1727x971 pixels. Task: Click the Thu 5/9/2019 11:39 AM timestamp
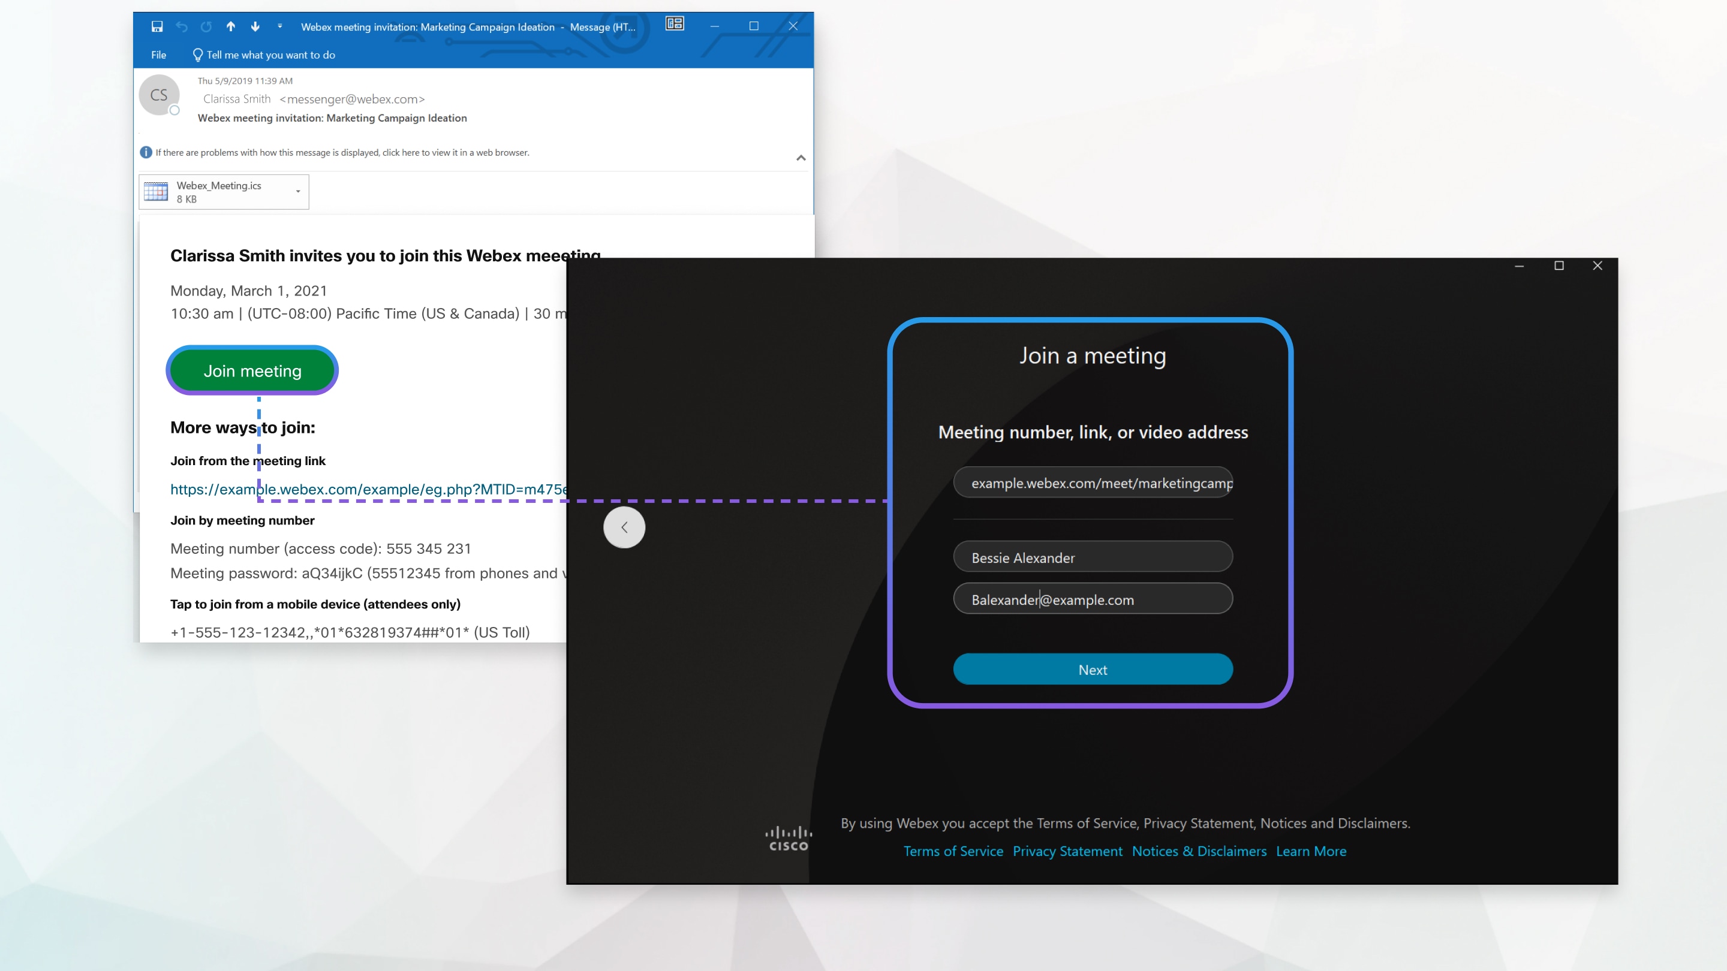pyautogui.click(x=245, y=80)
